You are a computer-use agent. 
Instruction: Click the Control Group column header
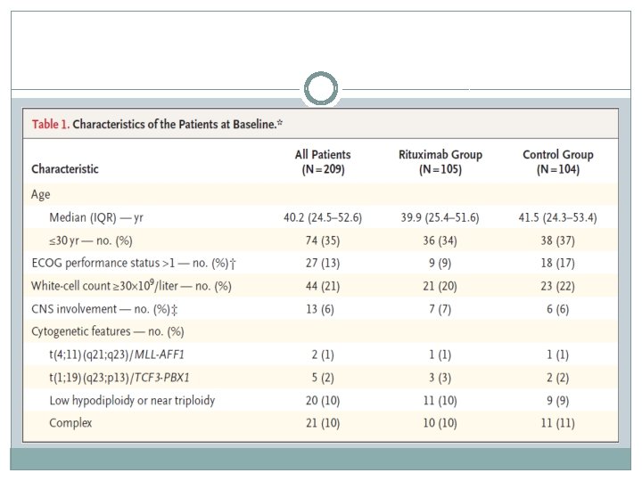(557, 161)
